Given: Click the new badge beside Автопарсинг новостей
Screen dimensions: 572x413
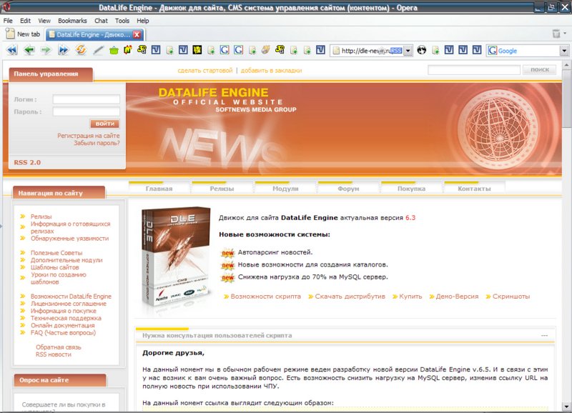Looking at the screenshot, I should [227, 253].
